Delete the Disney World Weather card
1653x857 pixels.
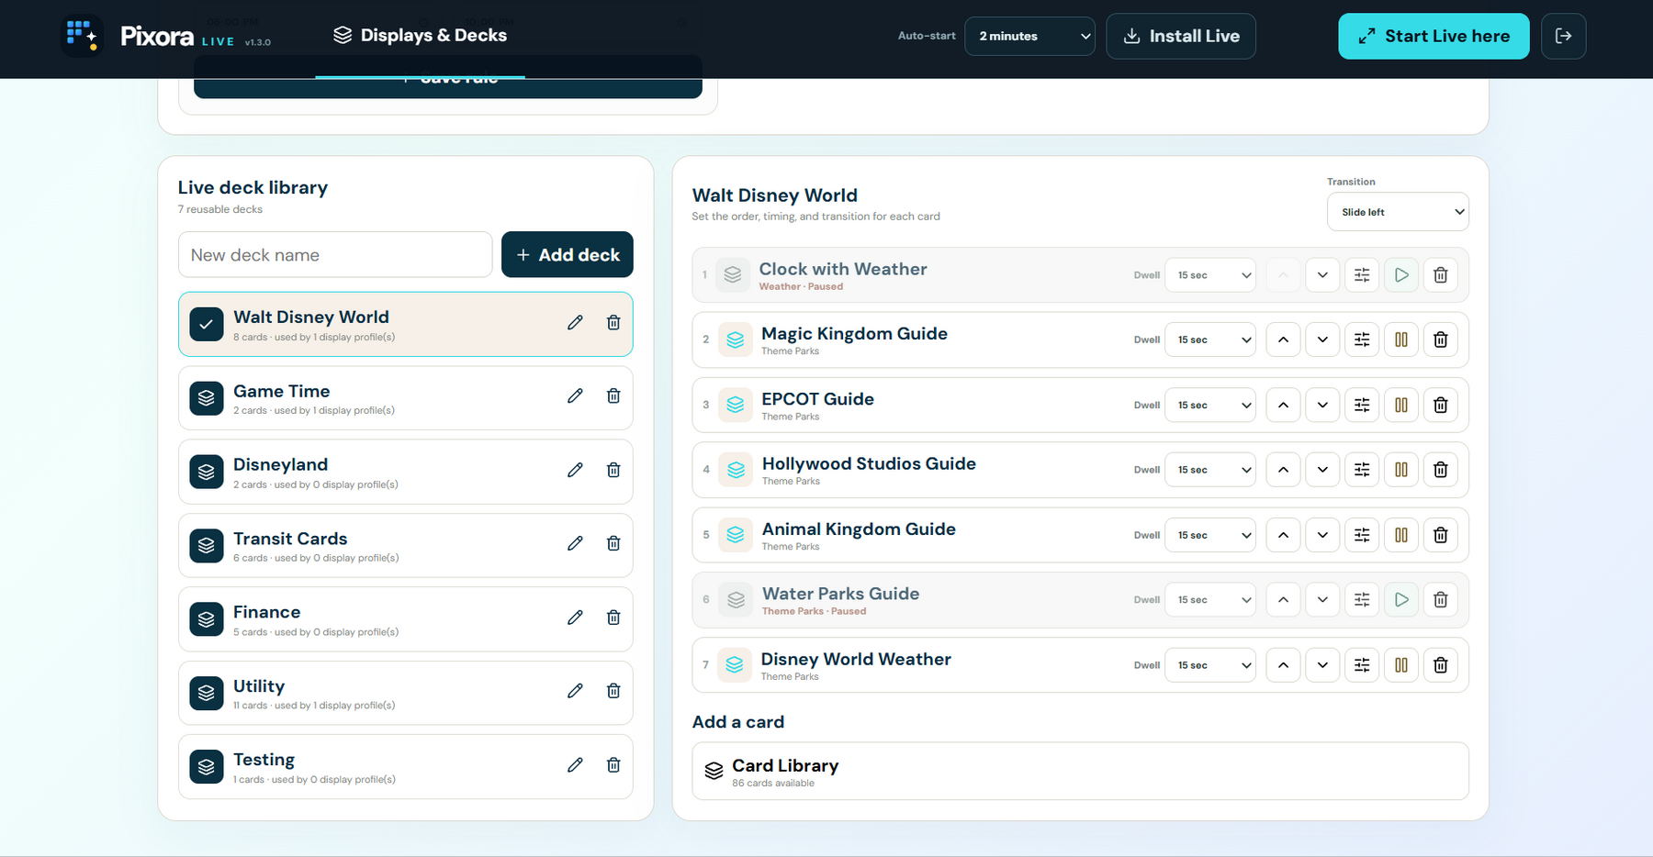pyautogui.click(x=1441, y=665)
